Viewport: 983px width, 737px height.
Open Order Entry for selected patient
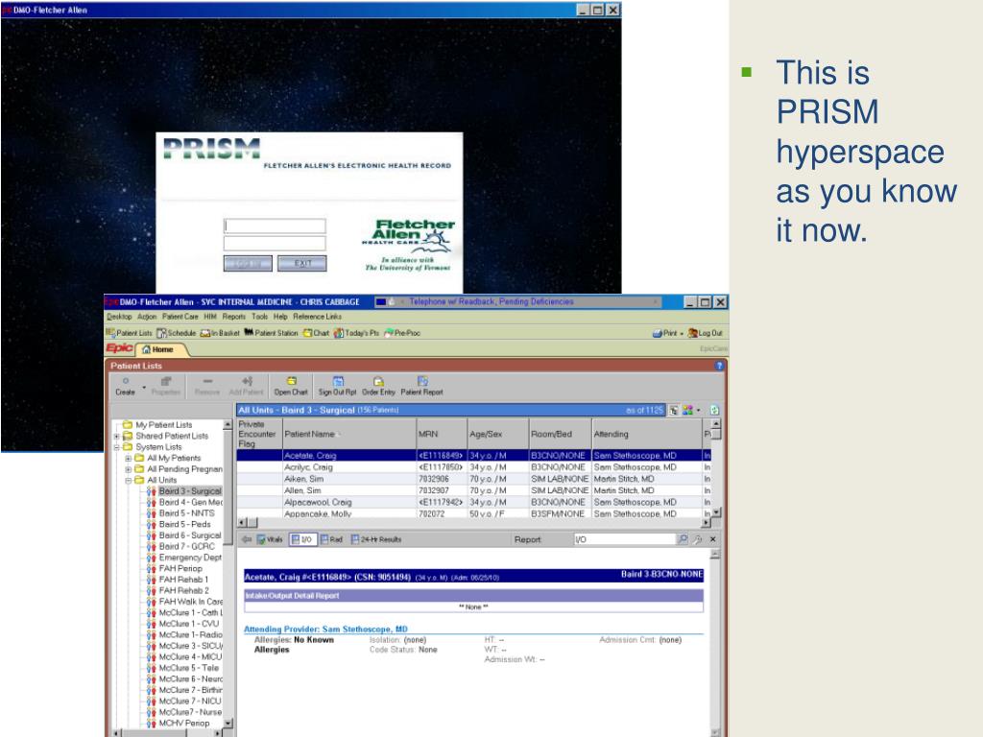point(378,386)
